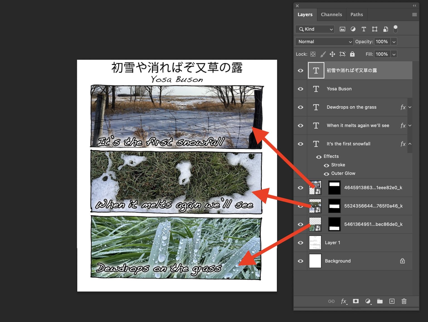This screenshot has width=428, height=322.
Task: Click the Layer 1 thumbnail
Action: click(x=315, y=243)
